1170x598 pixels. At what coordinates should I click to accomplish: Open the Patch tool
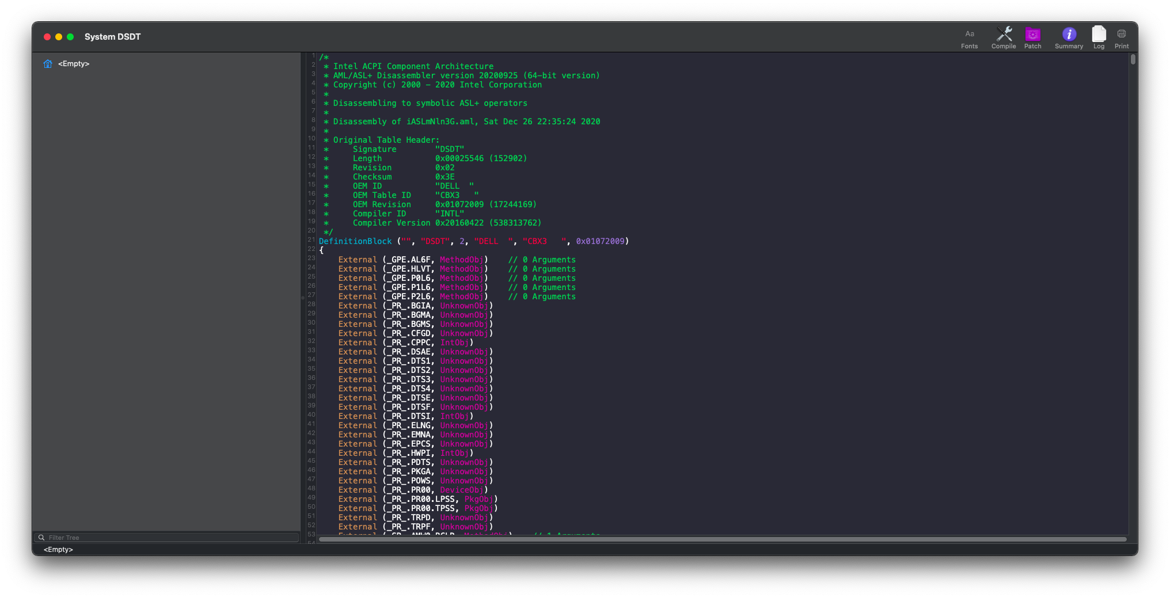[1032, 38]
